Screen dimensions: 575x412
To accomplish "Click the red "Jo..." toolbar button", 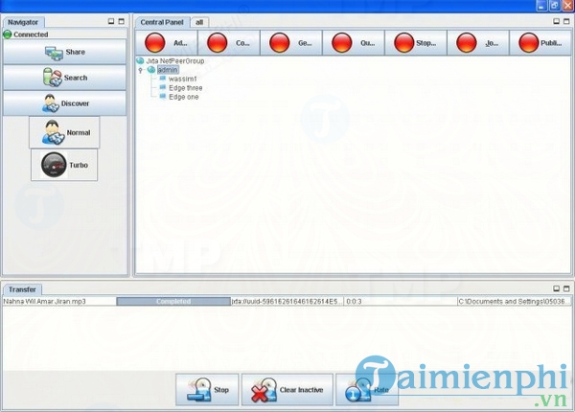I will 477,43.
